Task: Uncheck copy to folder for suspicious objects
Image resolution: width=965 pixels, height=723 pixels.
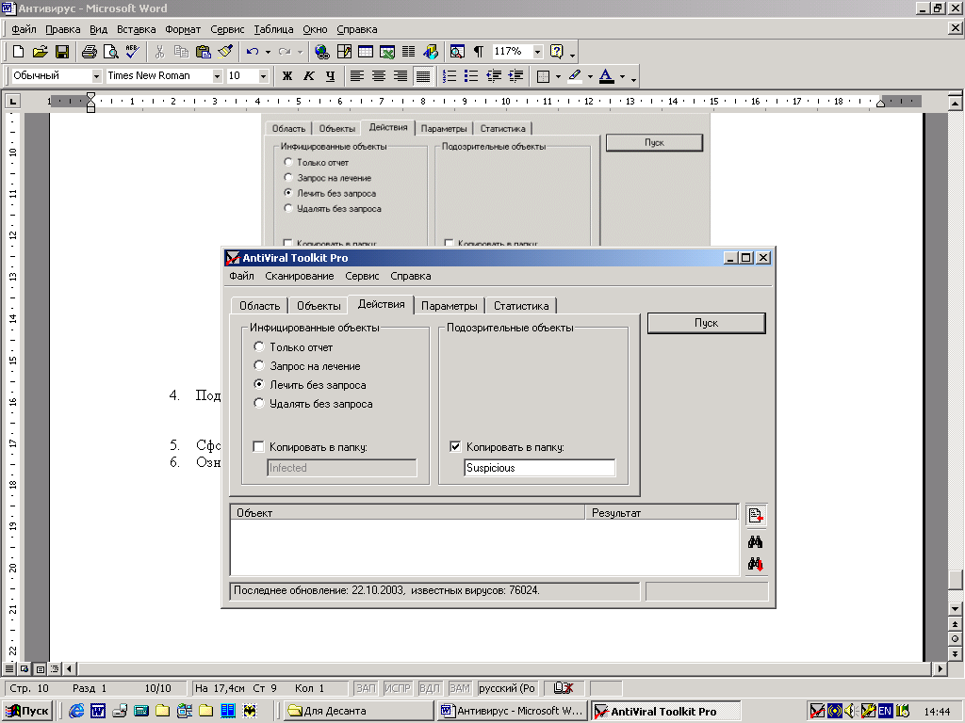Action: coord(455,447)
